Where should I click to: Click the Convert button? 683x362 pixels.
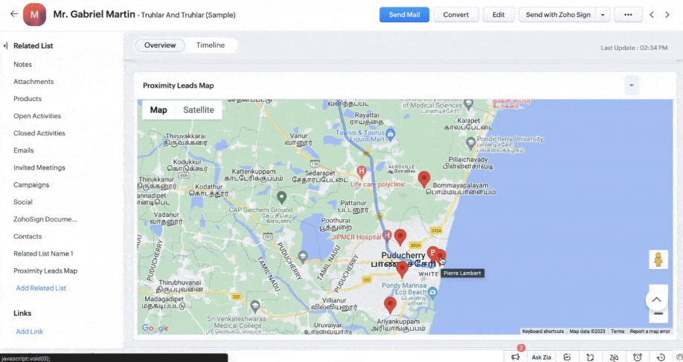(x=456, y=14)
